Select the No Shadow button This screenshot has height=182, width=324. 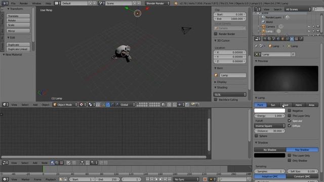[x=270, y=150]
